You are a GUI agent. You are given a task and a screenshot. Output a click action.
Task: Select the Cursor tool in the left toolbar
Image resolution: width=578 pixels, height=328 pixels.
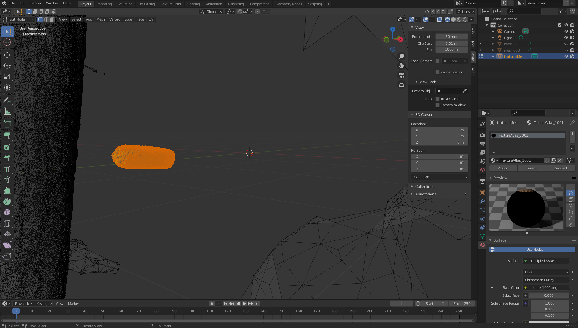pos(7,42)
